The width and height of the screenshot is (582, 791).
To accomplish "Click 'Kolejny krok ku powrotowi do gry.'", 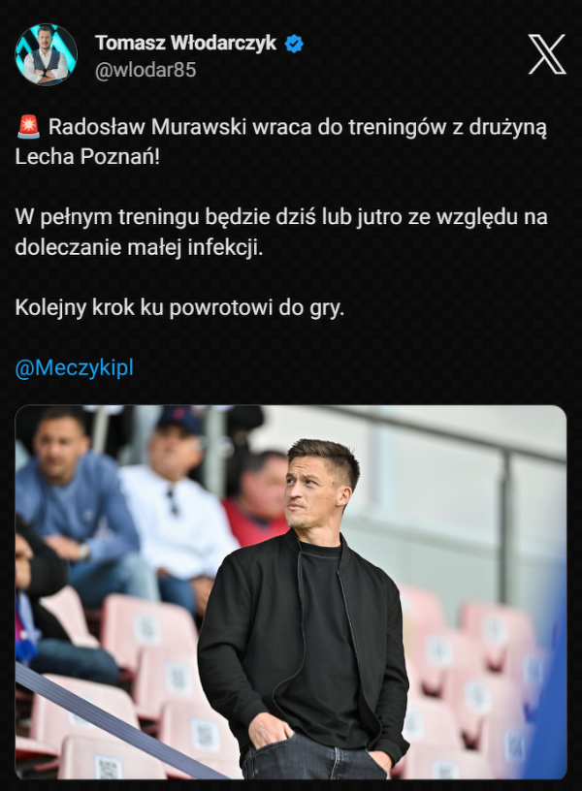I will [x=179, y=307].
